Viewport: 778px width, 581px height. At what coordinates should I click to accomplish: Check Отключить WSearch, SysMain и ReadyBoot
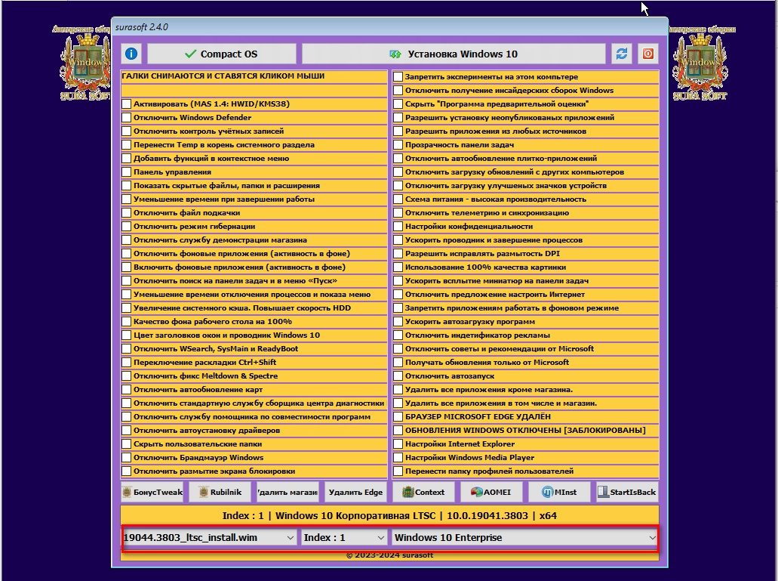127,348
